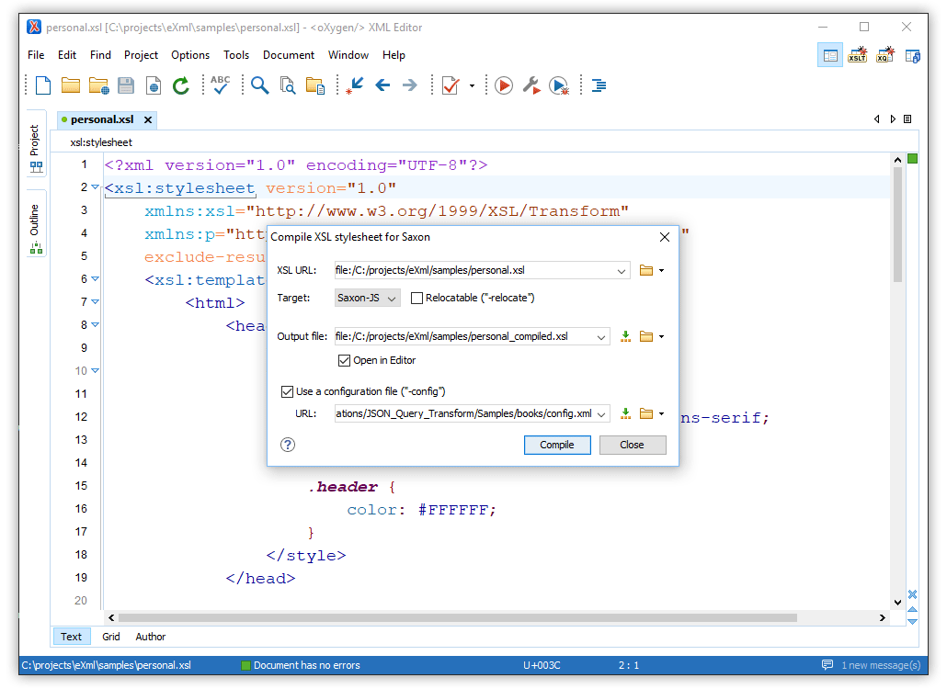Click the xsl:stylesheet breadcrumb
Screen dimensions: 947x689
point(101,142)
